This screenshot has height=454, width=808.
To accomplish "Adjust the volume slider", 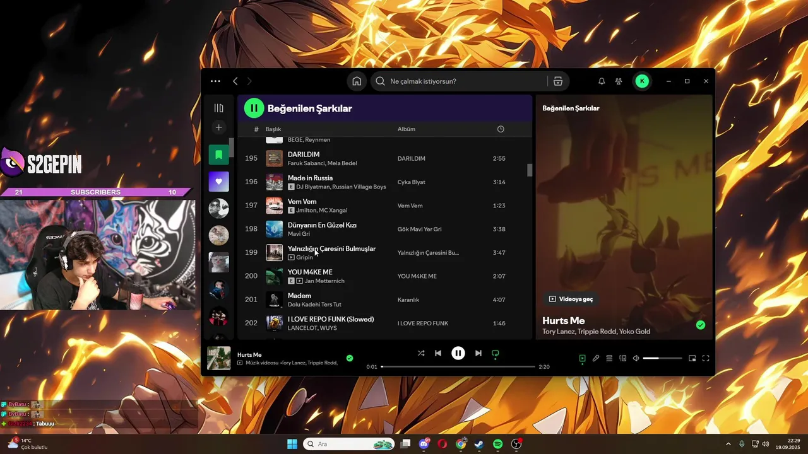I will (662, 358).
